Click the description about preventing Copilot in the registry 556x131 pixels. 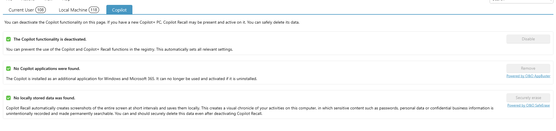(x=119, y=49)
